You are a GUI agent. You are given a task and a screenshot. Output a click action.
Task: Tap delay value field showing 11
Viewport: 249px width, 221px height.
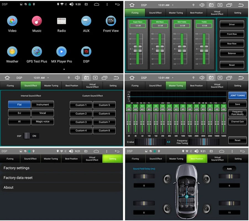coord(229,213)
